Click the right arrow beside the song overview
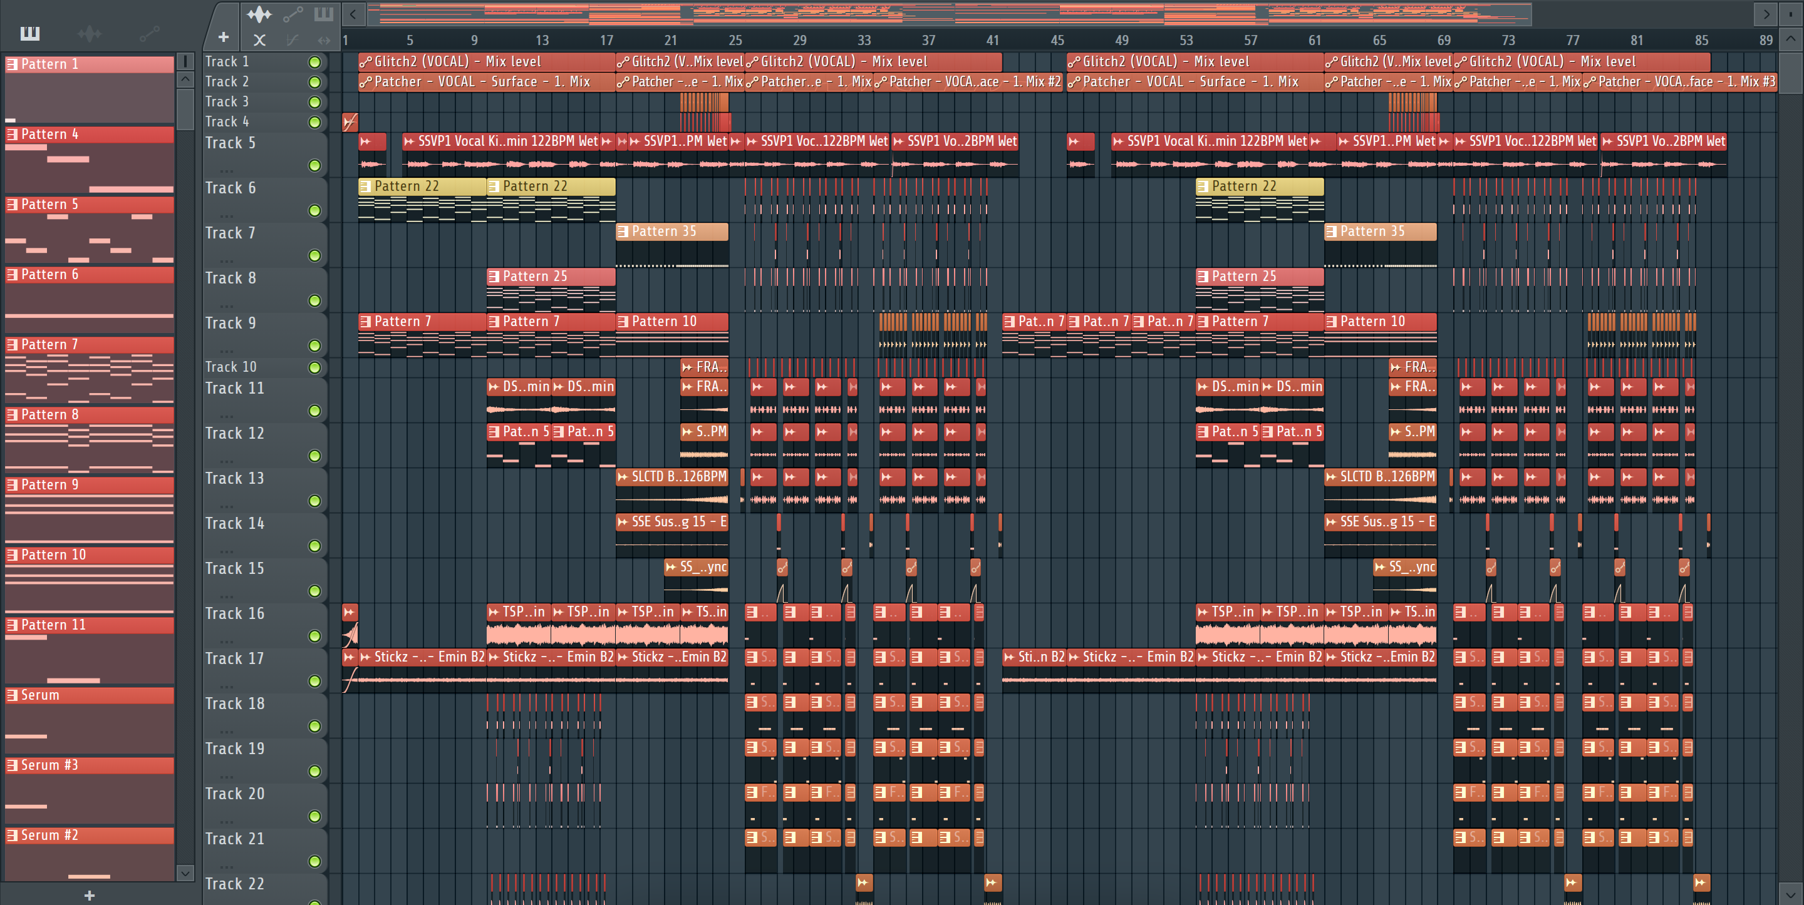 (1766, 14)
